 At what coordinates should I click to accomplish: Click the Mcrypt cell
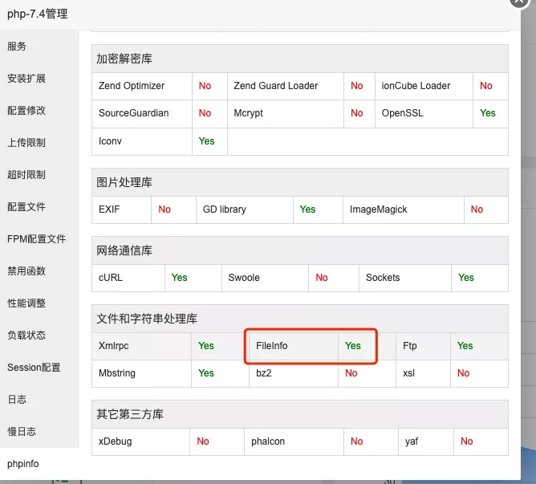pyautogui.click(x=286, y=113)
